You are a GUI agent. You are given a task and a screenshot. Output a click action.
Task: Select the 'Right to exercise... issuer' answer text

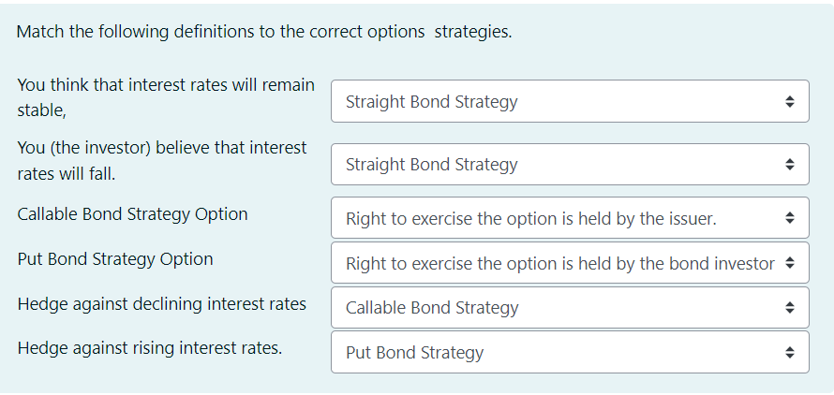(x=530, y=219)
